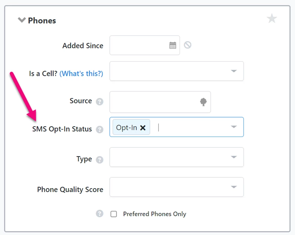Open the (What's this?) link

pyautogui.click(x=81, y=73)
